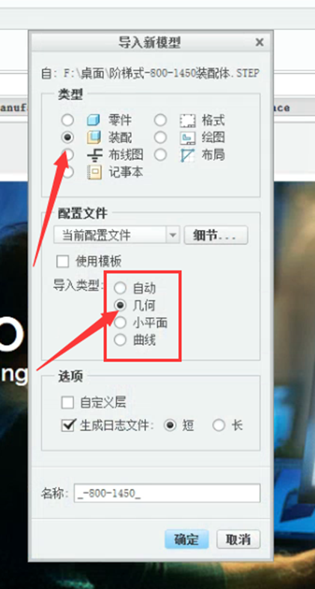Uncheck 生成日志文件 checkbox
315x589 pixels.
[x=67, y=426]
